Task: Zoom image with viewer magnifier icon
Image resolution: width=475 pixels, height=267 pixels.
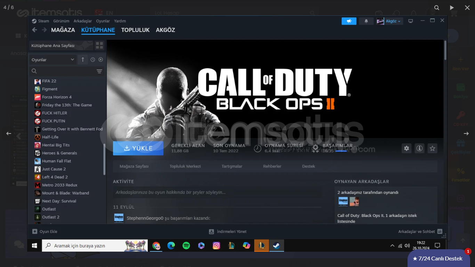Action: (x=437, y=8)
